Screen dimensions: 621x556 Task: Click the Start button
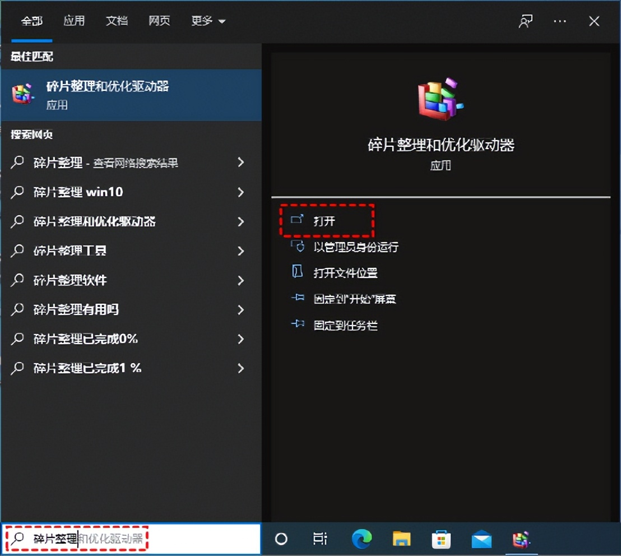point(281,539)
